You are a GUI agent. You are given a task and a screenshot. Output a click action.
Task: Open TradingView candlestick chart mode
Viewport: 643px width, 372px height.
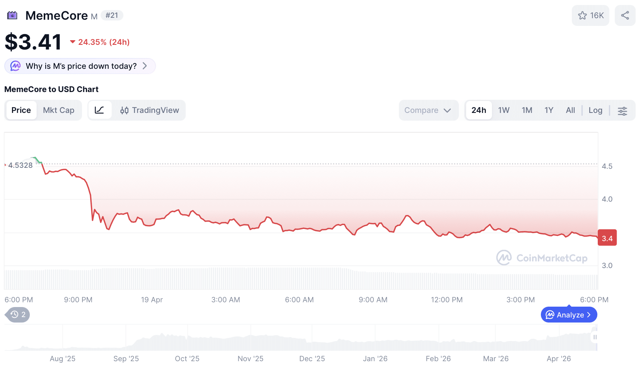149,110
